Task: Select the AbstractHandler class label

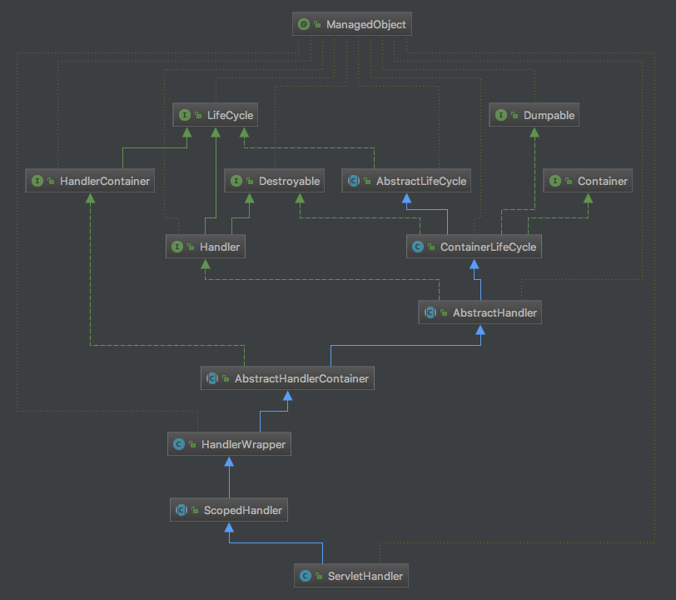Action: click(495, 312)
